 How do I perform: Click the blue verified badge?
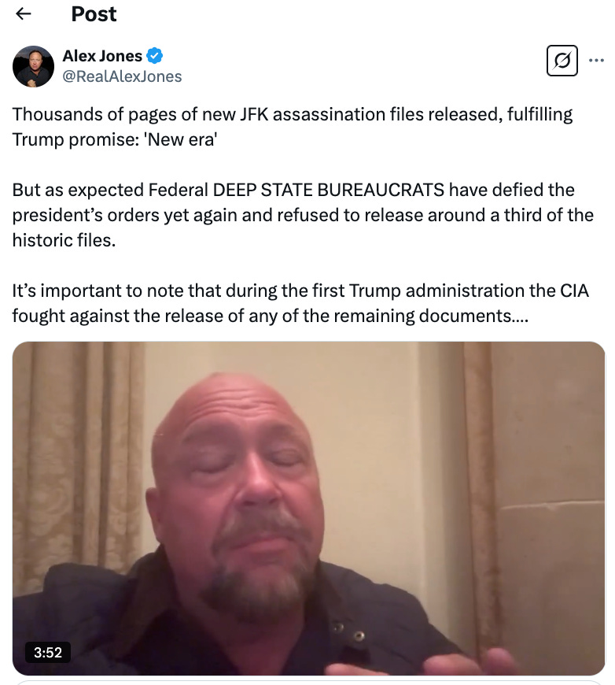click(154, 56)
